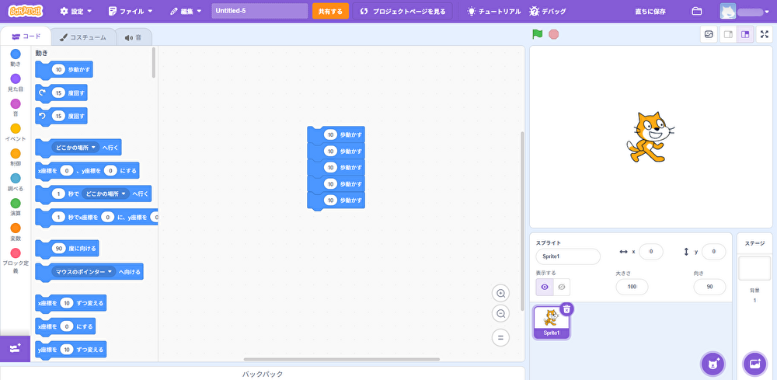Open the account avatar dropdown
Viewport: 777px width, 380px height.
[745, 11]
